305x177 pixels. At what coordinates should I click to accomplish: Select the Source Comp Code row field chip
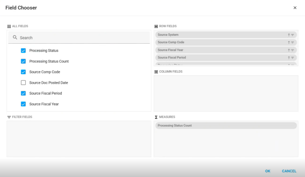(x=226, y=42)
